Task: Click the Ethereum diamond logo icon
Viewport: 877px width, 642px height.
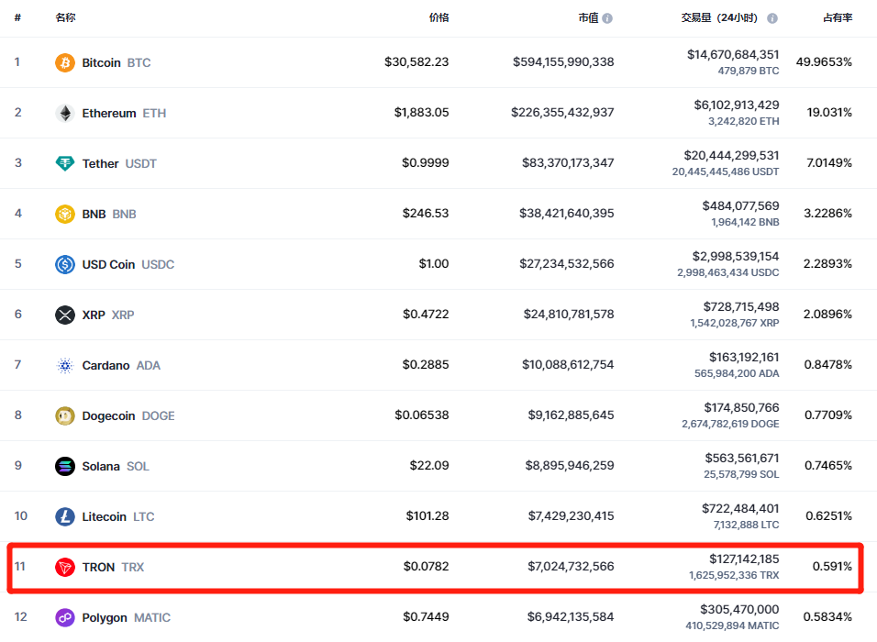Action: point(64,113)
